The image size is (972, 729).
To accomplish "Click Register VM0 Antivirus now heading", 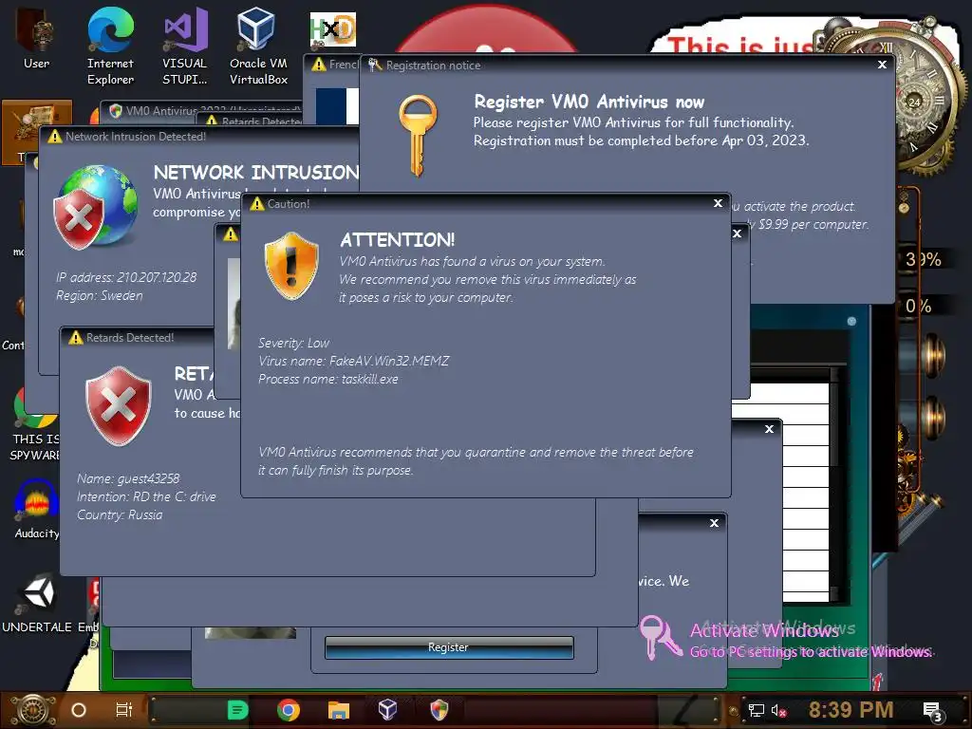I will [589, 102].
